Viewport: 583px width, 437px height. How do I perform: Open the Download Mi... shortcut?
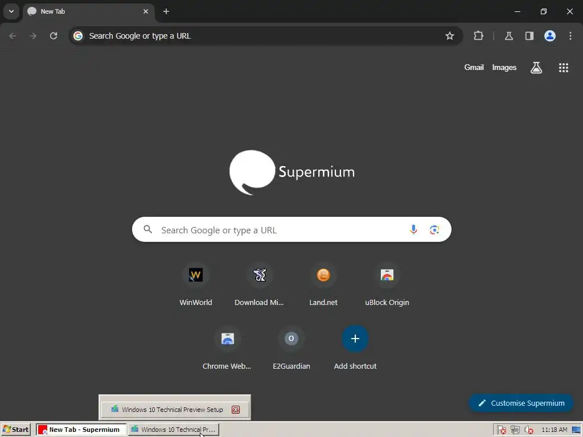tap(260, 285)
